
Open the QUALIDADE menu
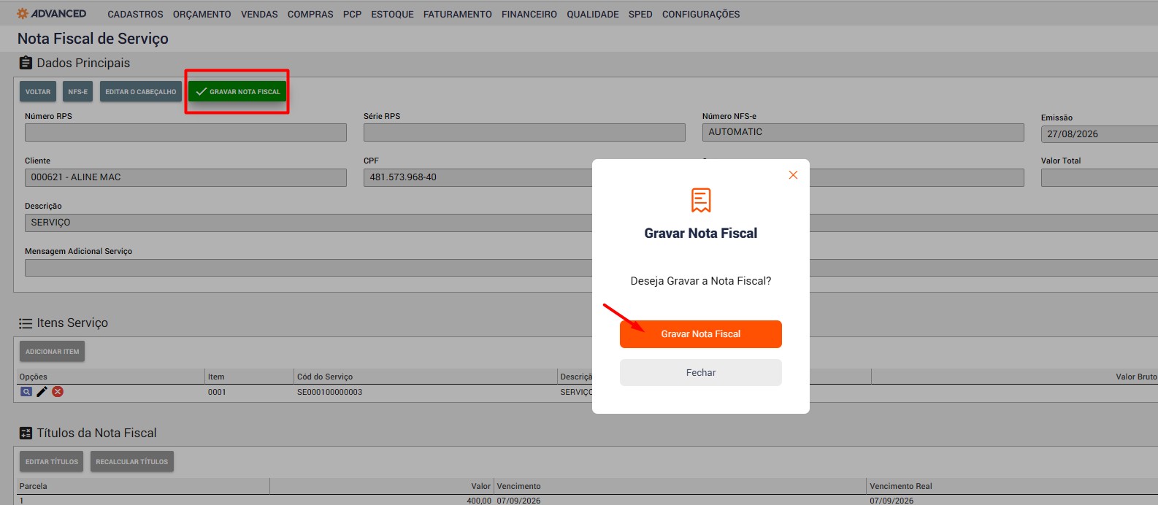coord(593,14)
